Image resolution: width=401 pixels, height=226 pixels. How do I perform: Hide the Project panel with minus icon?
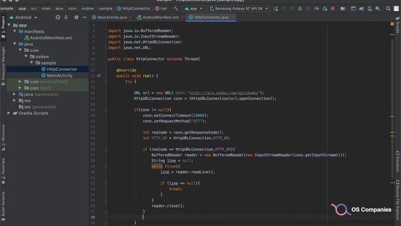[x=85, y=18]
